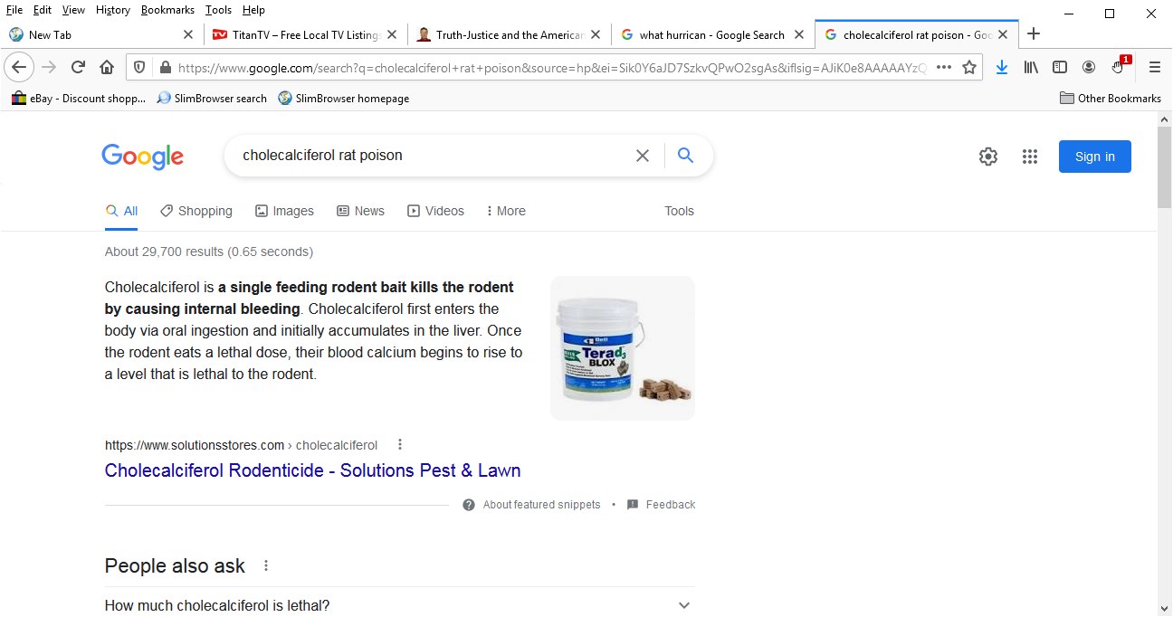Open a new tab with plus button

pos(1034,34)
